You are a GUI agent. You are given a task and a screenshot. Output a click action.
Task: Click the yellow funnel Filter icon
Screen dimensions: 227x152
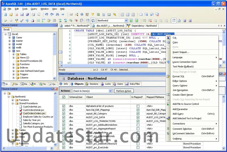tap(93, 15)
